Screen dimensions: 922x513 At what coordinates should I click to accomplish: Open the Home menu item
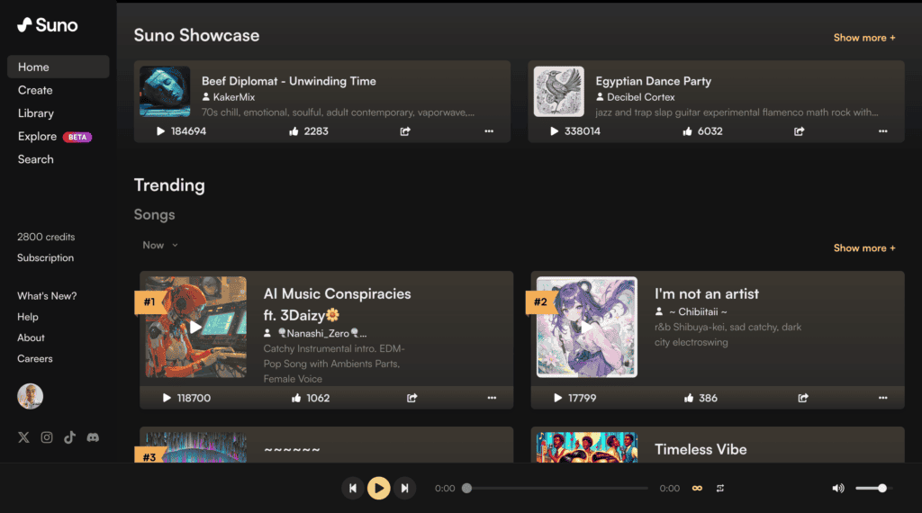[x=59, y=67]
